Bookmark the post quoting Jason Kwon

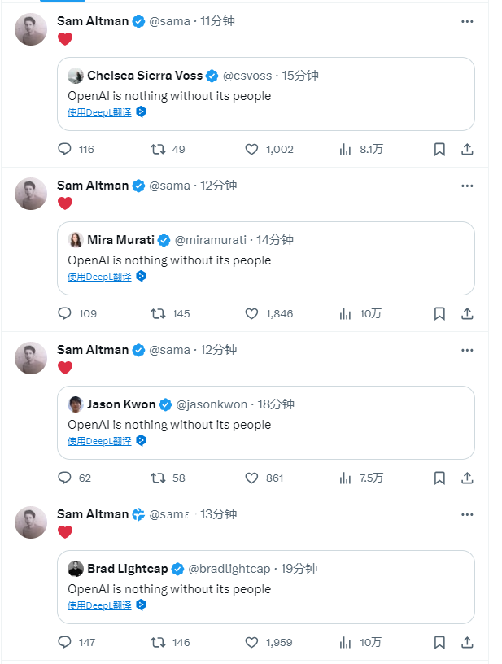[x=439, y=478]
